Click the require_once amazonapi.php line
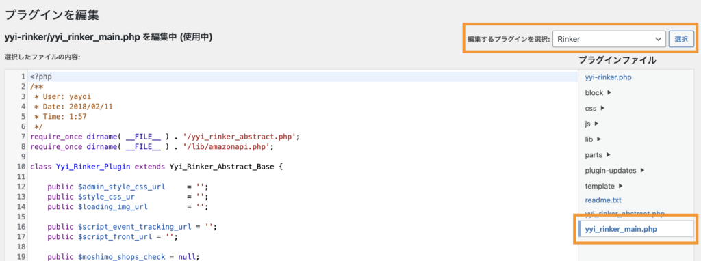The image size is (701, 261). click(x=151, y=146)
